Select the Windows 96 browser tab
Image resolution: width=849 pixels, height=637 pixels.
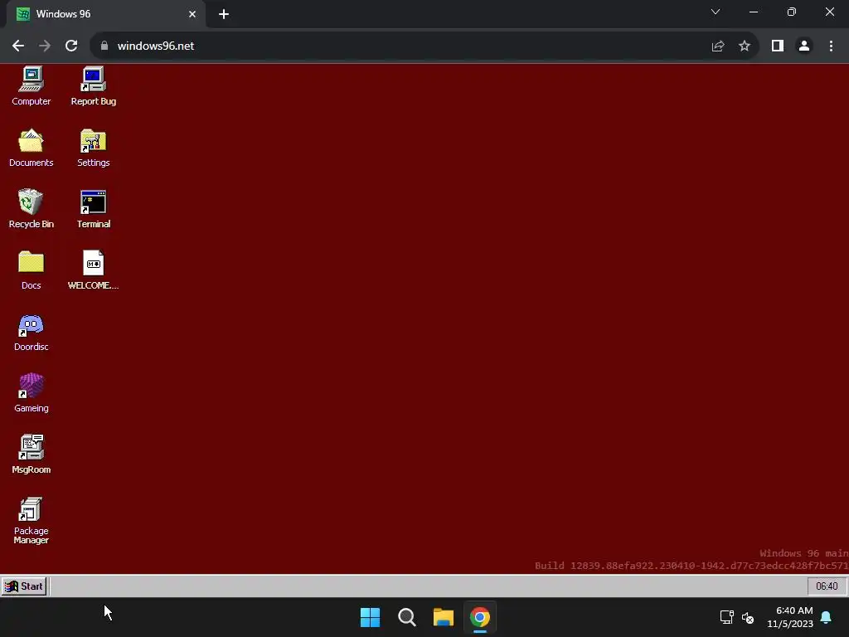pos(106,14)
